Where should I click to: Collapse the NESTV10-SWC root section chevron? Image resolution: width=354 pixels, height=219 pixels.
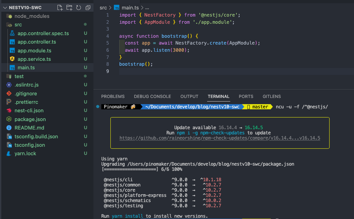[x=5, y=8]
